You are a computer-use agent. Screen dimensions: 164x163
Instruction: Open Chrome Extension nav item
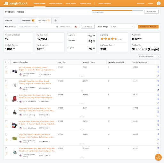(104, 4)
